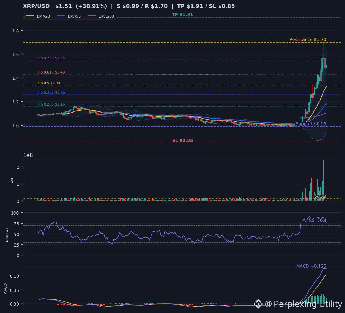
Task: Click the 1.8 price axis tick
Action: [15, 31]
